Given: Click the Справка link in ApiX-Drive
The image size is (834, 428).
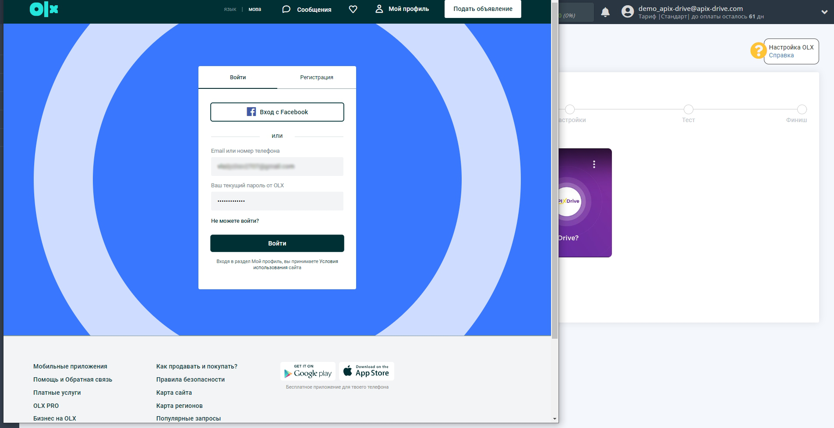Looking at the screenshot, I should [x=781, y=55].
